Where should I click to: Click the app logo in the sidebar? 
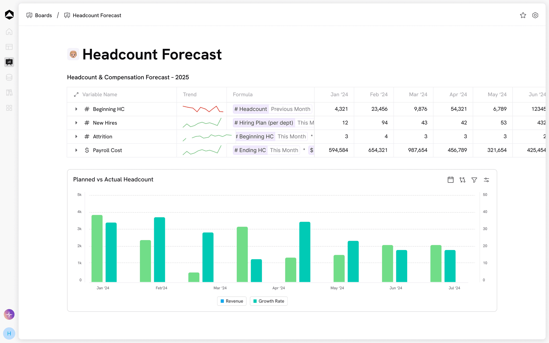[9, 15]
